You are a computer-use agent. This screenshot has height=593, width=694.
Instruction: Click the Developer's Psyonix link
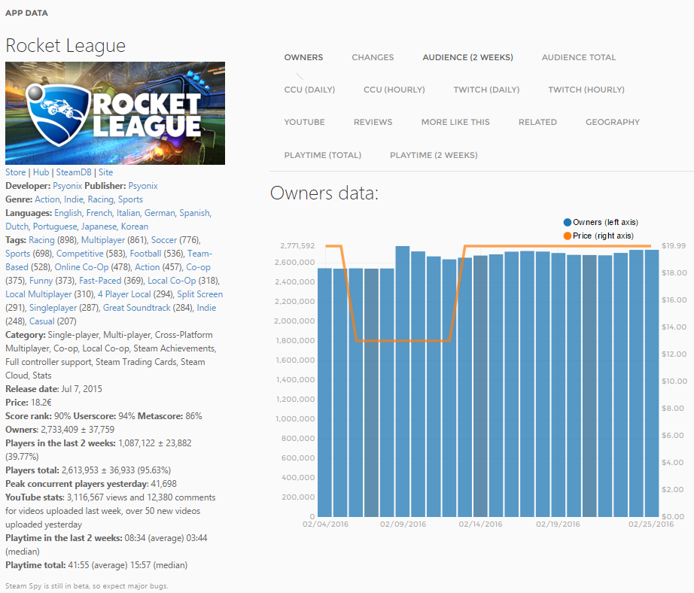coord(67,186)
